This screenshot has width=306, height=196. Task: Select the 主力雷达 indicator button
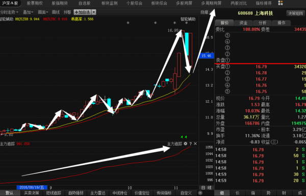pos(98,193)
